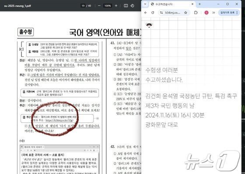
Task: Click the 제3차 국민 행동의 날 text
Action: point(170,106)
